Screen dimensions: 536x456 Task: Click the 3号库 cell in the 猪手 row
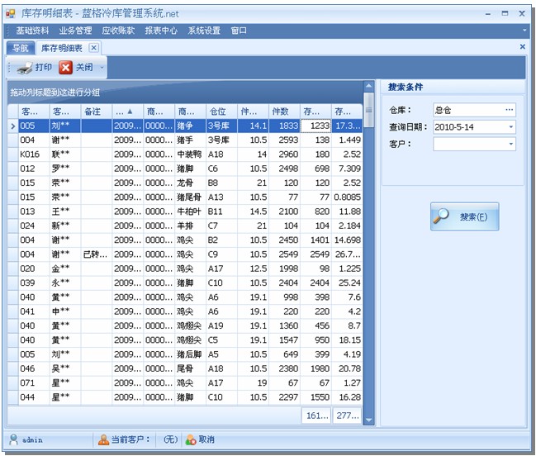[x=221, y=140]
